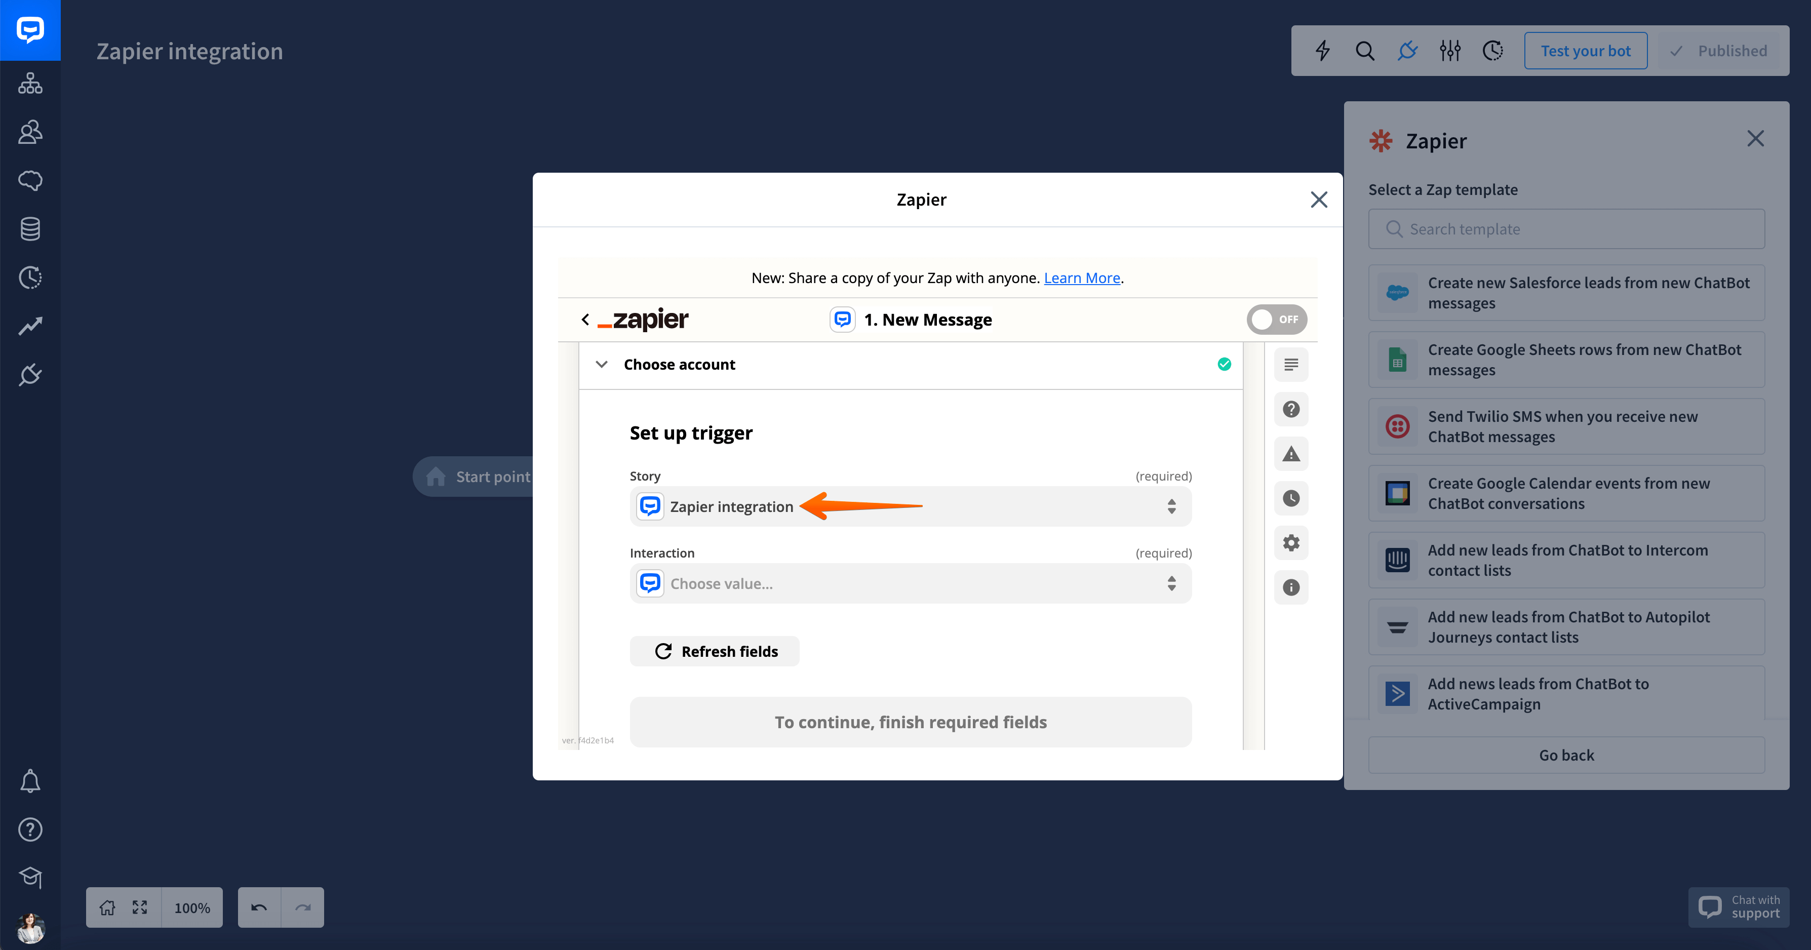Screen dimensions: 1811x950
Task: Open the Interaction Choose value dropdown
Action: [x=911, y=584]
